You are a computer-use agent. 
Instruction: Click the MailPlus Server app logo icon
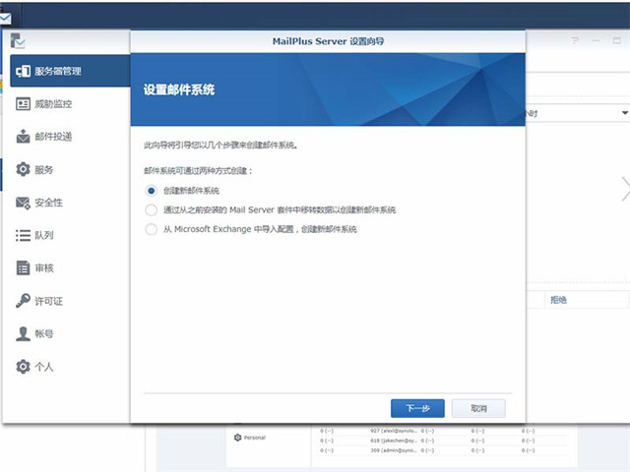pyautogui.click(x=18, y=40)
